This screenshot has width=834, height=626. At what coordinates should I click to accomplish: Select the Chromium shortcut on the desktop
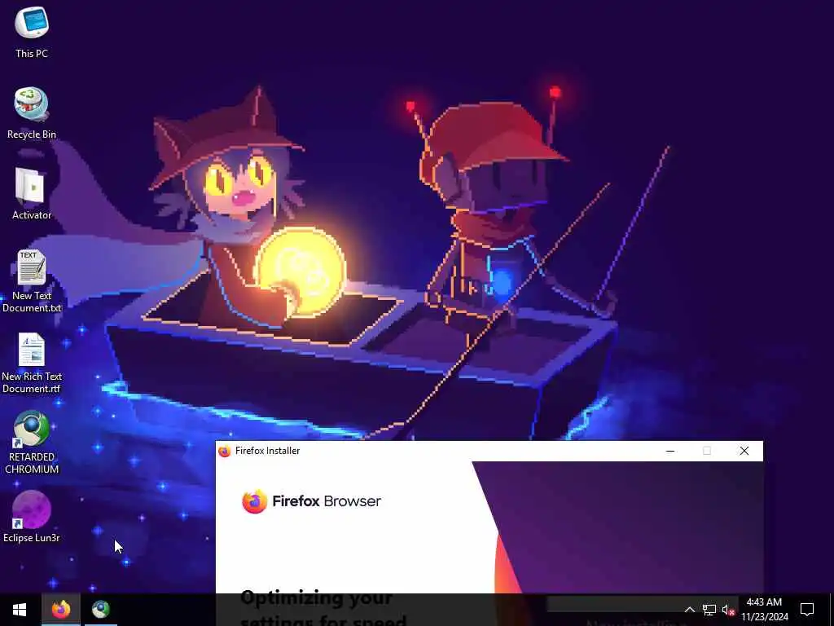pyautogui.click(x=32, y=442)
